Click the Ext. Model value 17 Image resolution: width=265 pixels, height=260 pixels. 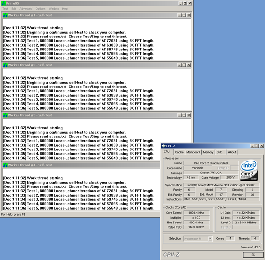pyautogui.click(x=221, y=195)
